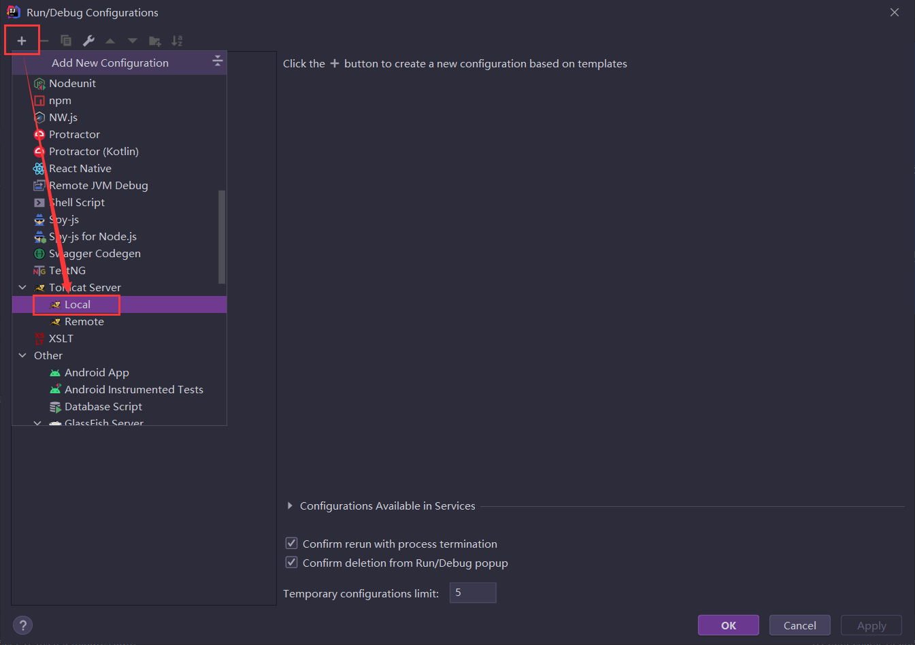Click the Shell Script icon
This screenshot has width=915, height=645.
(x=39, y=203)
